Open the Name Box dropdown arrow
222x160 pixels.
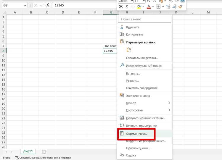25,6
